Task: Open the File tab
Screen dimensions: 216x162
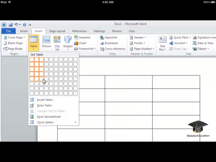Action: (8, 31)
